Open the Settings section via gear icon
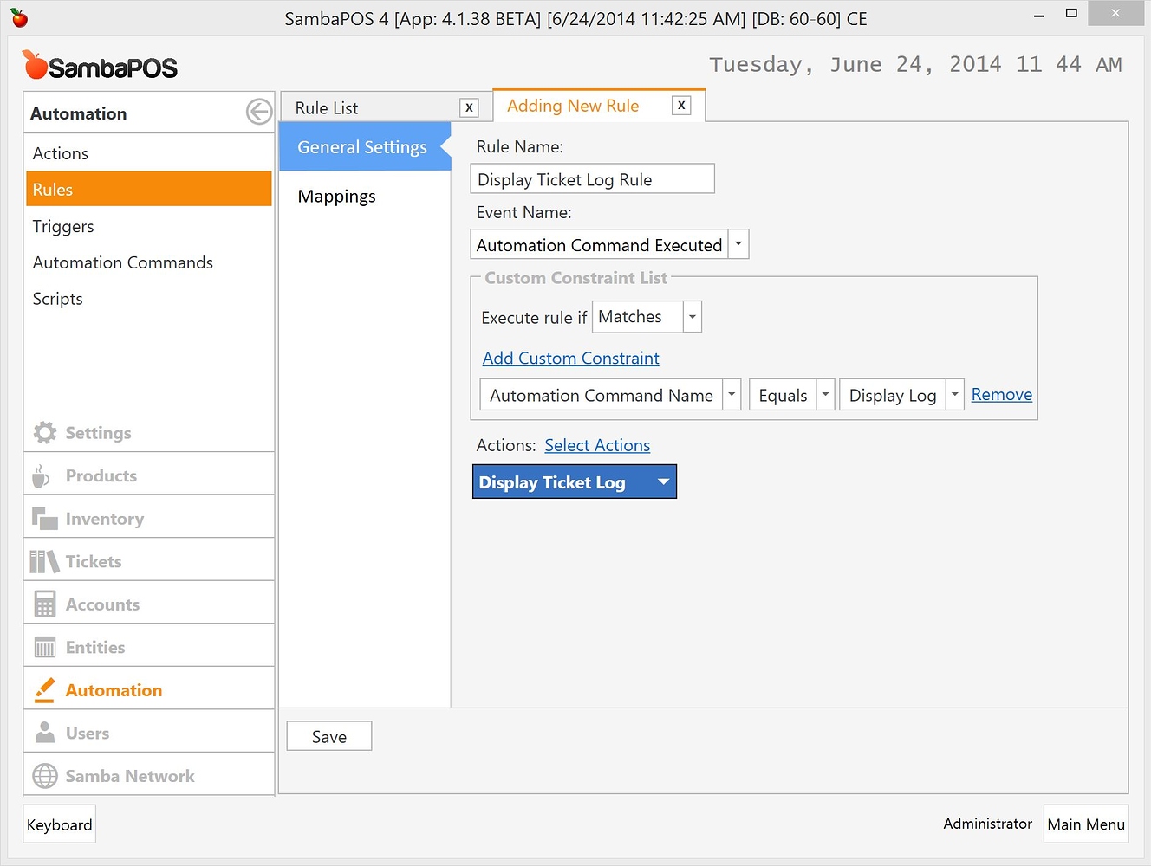Viewport: 1151px width, 866px height. pos(44,432)
